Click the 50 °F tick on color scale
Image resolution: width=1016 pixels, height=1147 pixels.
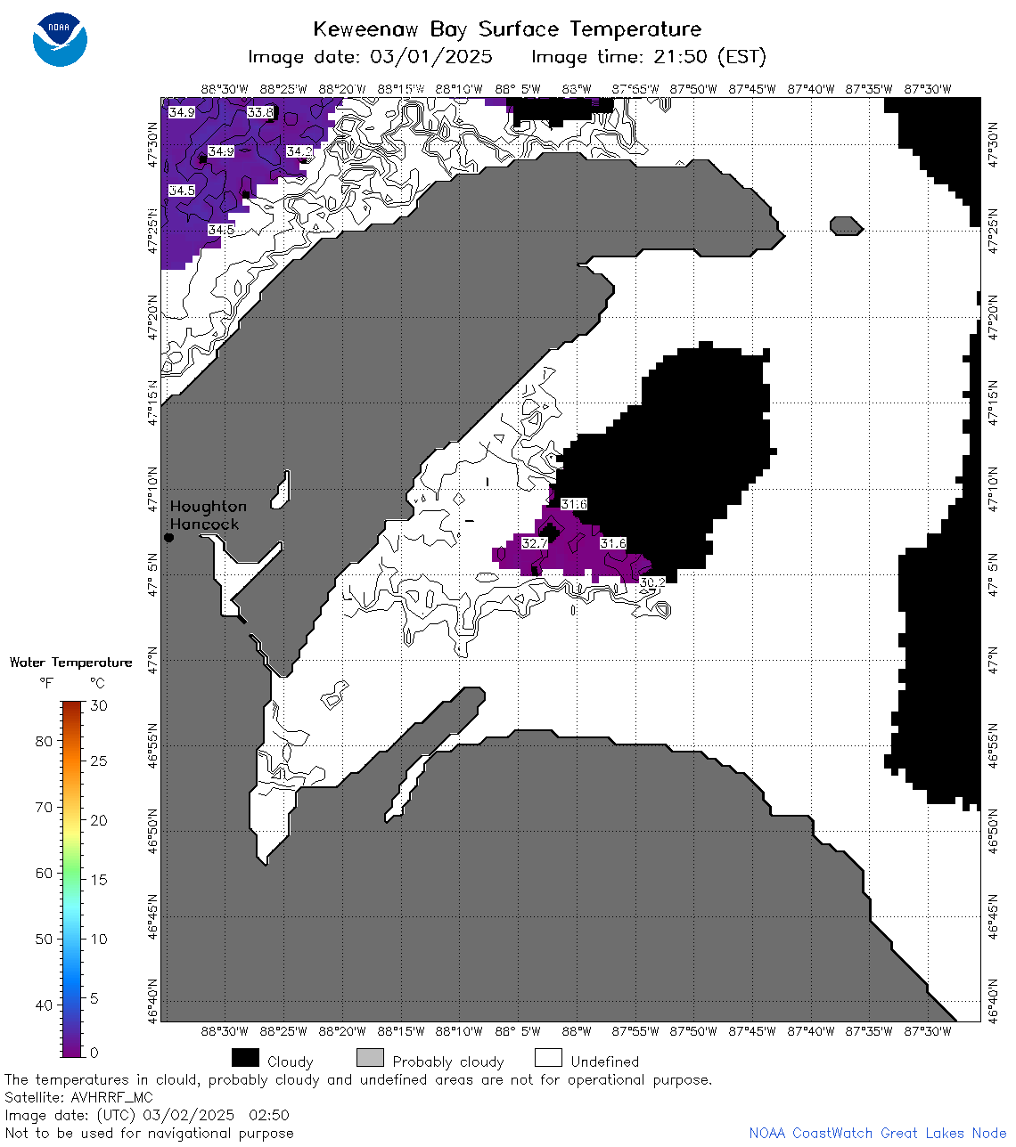[x=44, y=939]
